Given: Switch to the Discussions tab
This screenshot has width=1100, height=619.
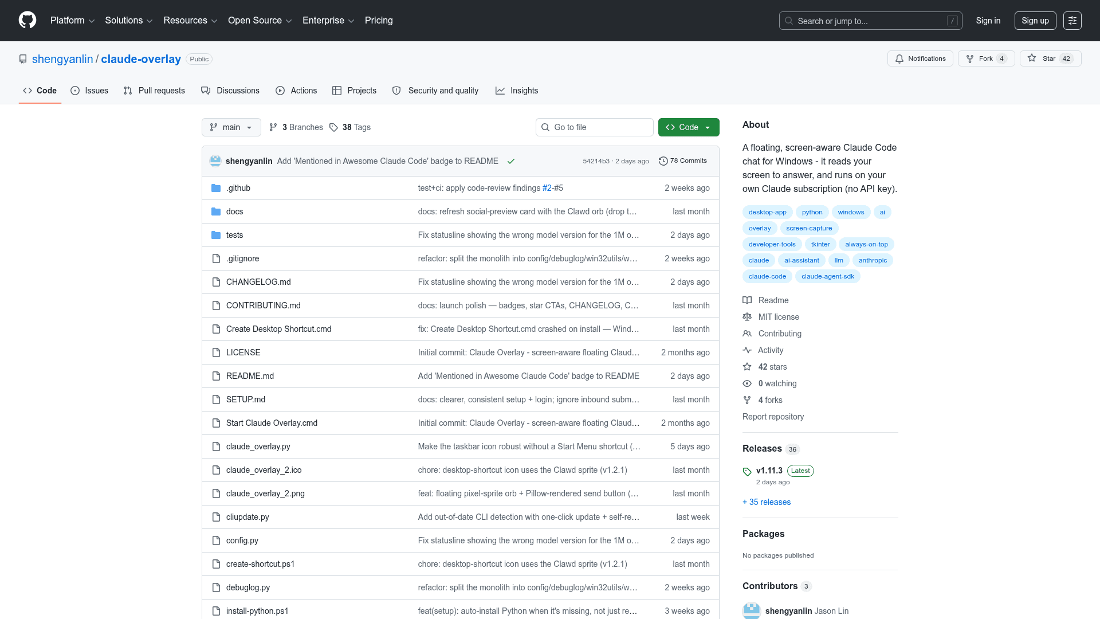Looking at the screenshot, I should coord(230,91).
